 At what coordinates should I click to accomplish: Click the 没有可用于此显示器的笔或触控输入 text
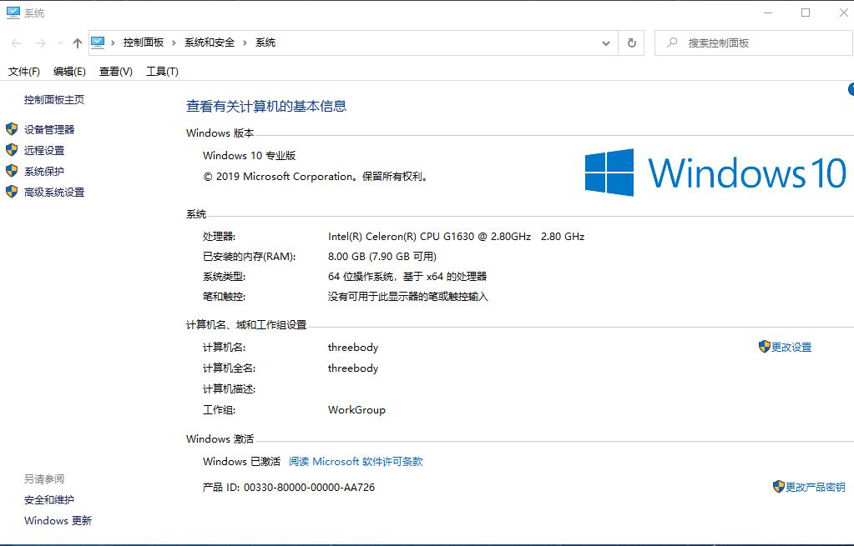[408, 297]
